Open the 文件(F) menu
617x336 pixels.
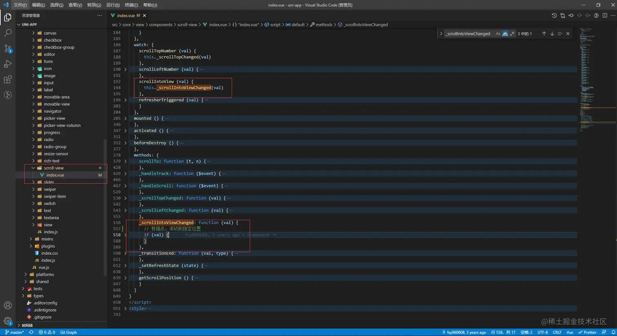point(20,5)
